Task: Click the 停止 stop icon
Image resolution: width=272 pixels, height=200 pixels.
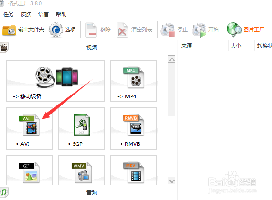Action: (x=168, y=30)
